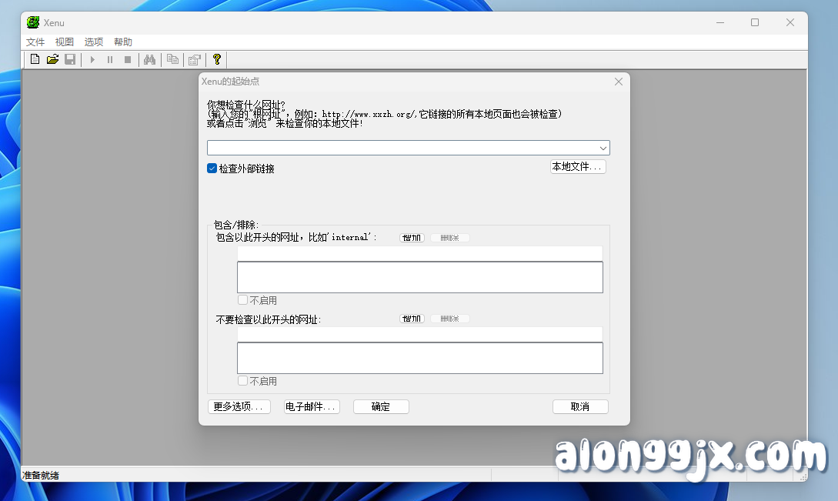
Task: Pause the link check
Action: click(x=109, y=59)
